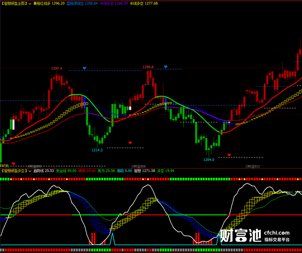The image size is (302, 253).
Task: Open the 智慧顺盈主图 indicator dropdown arrow
Action: 30,3
